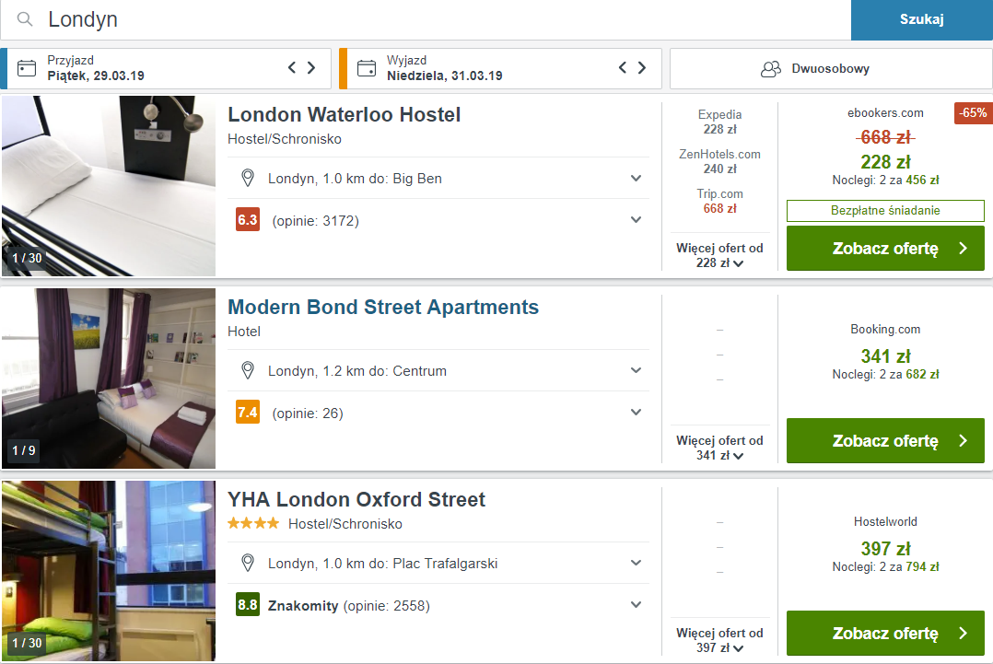Click location pin for London Waterloo Hostel

(247, 178)
